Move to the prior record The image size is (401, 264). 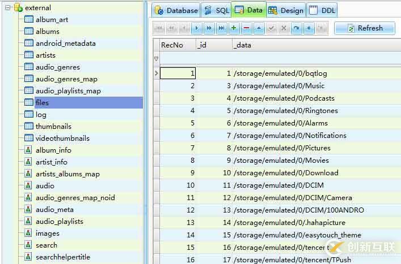coord(184,28)
